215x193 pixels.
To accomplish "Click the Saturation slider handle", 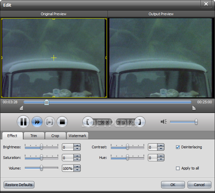I will point(41,157).
